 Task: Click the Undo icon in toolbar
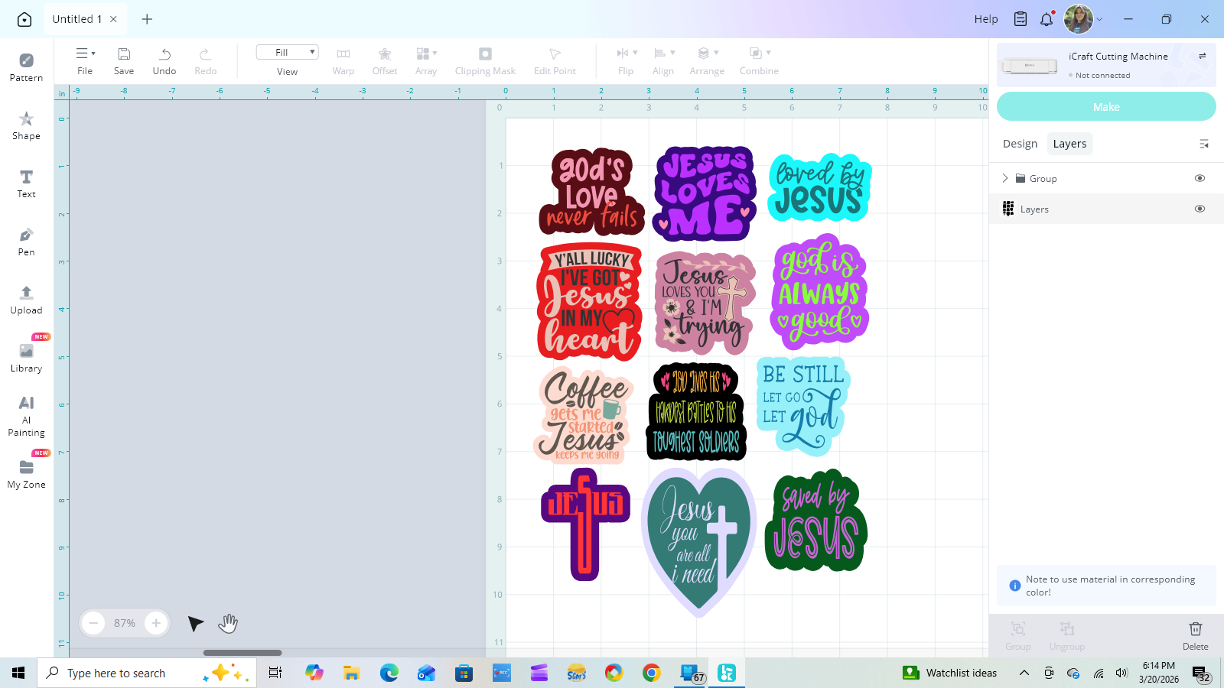[x=164, y=54]
